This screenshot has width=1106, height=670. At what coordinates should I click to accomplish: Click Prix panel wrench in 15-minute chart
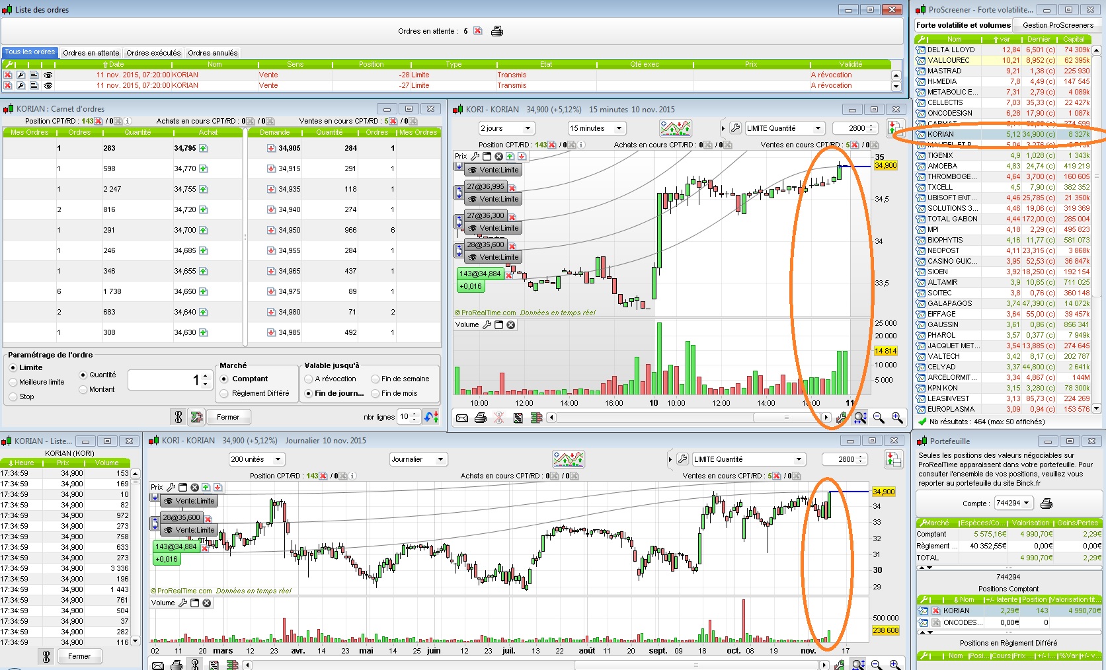(x=475, y=157)
